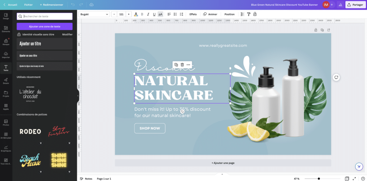Duplicate the selected text with copy icon

click(176, 65)
